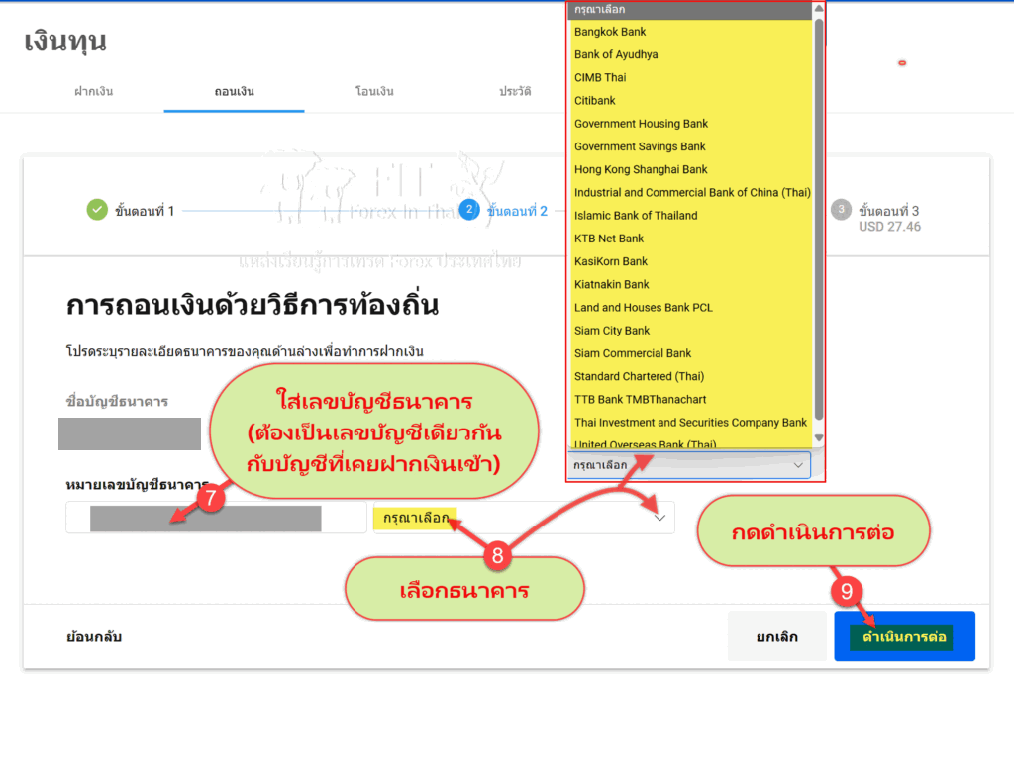1014x765 pixels.
Task: Click the dropdown list scroll down arrow
Action: [x=818, y=437]
